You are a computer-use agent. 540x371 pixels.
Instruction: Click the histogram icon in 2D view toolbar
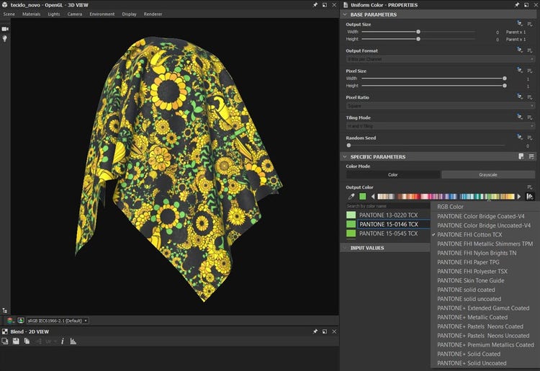coord(73,341)
